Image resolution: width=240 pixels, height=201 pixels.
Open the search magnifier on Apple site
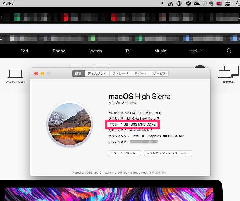pos(229,51)
